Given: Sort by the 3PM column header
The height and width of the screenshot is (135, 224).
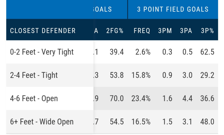Looking at the screenshot, I should (165, 30).
